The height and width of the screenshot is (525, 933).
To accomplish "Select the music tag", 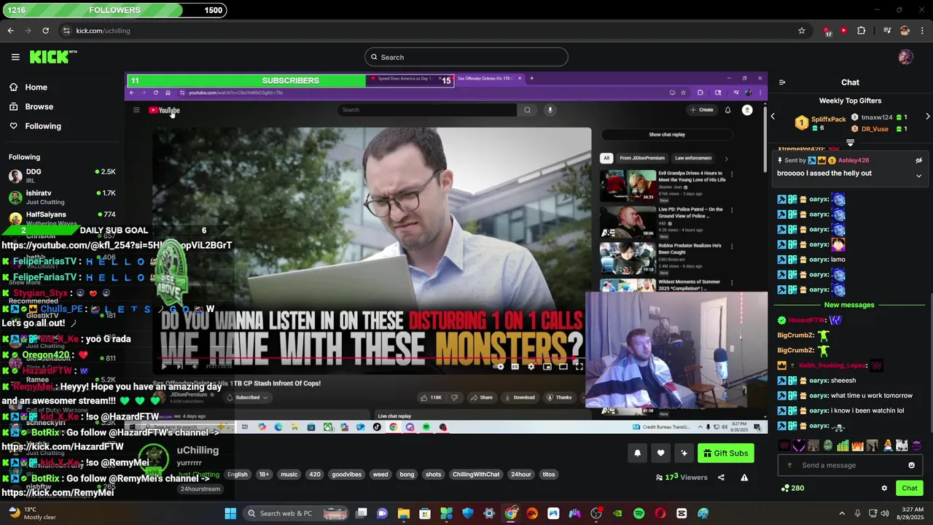I will pos(289,475).
